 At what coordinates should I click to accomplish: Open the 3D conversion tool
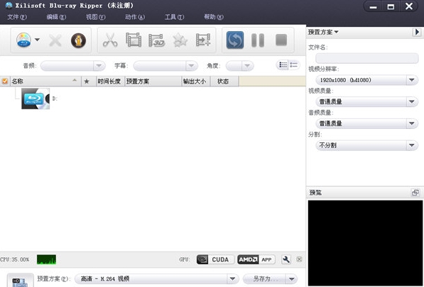[156, 40]
